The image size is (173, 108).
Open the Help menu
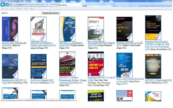coord(31,9)
